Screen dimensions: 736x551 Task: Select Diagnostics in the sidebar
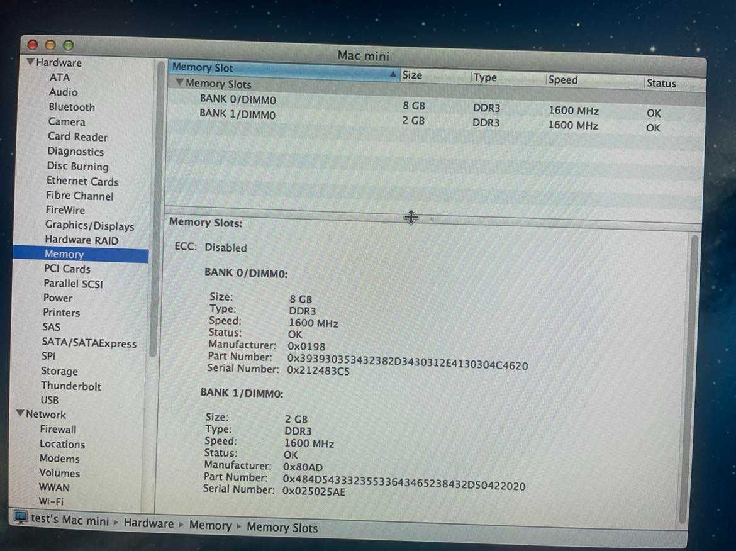[x=75, y=152]
